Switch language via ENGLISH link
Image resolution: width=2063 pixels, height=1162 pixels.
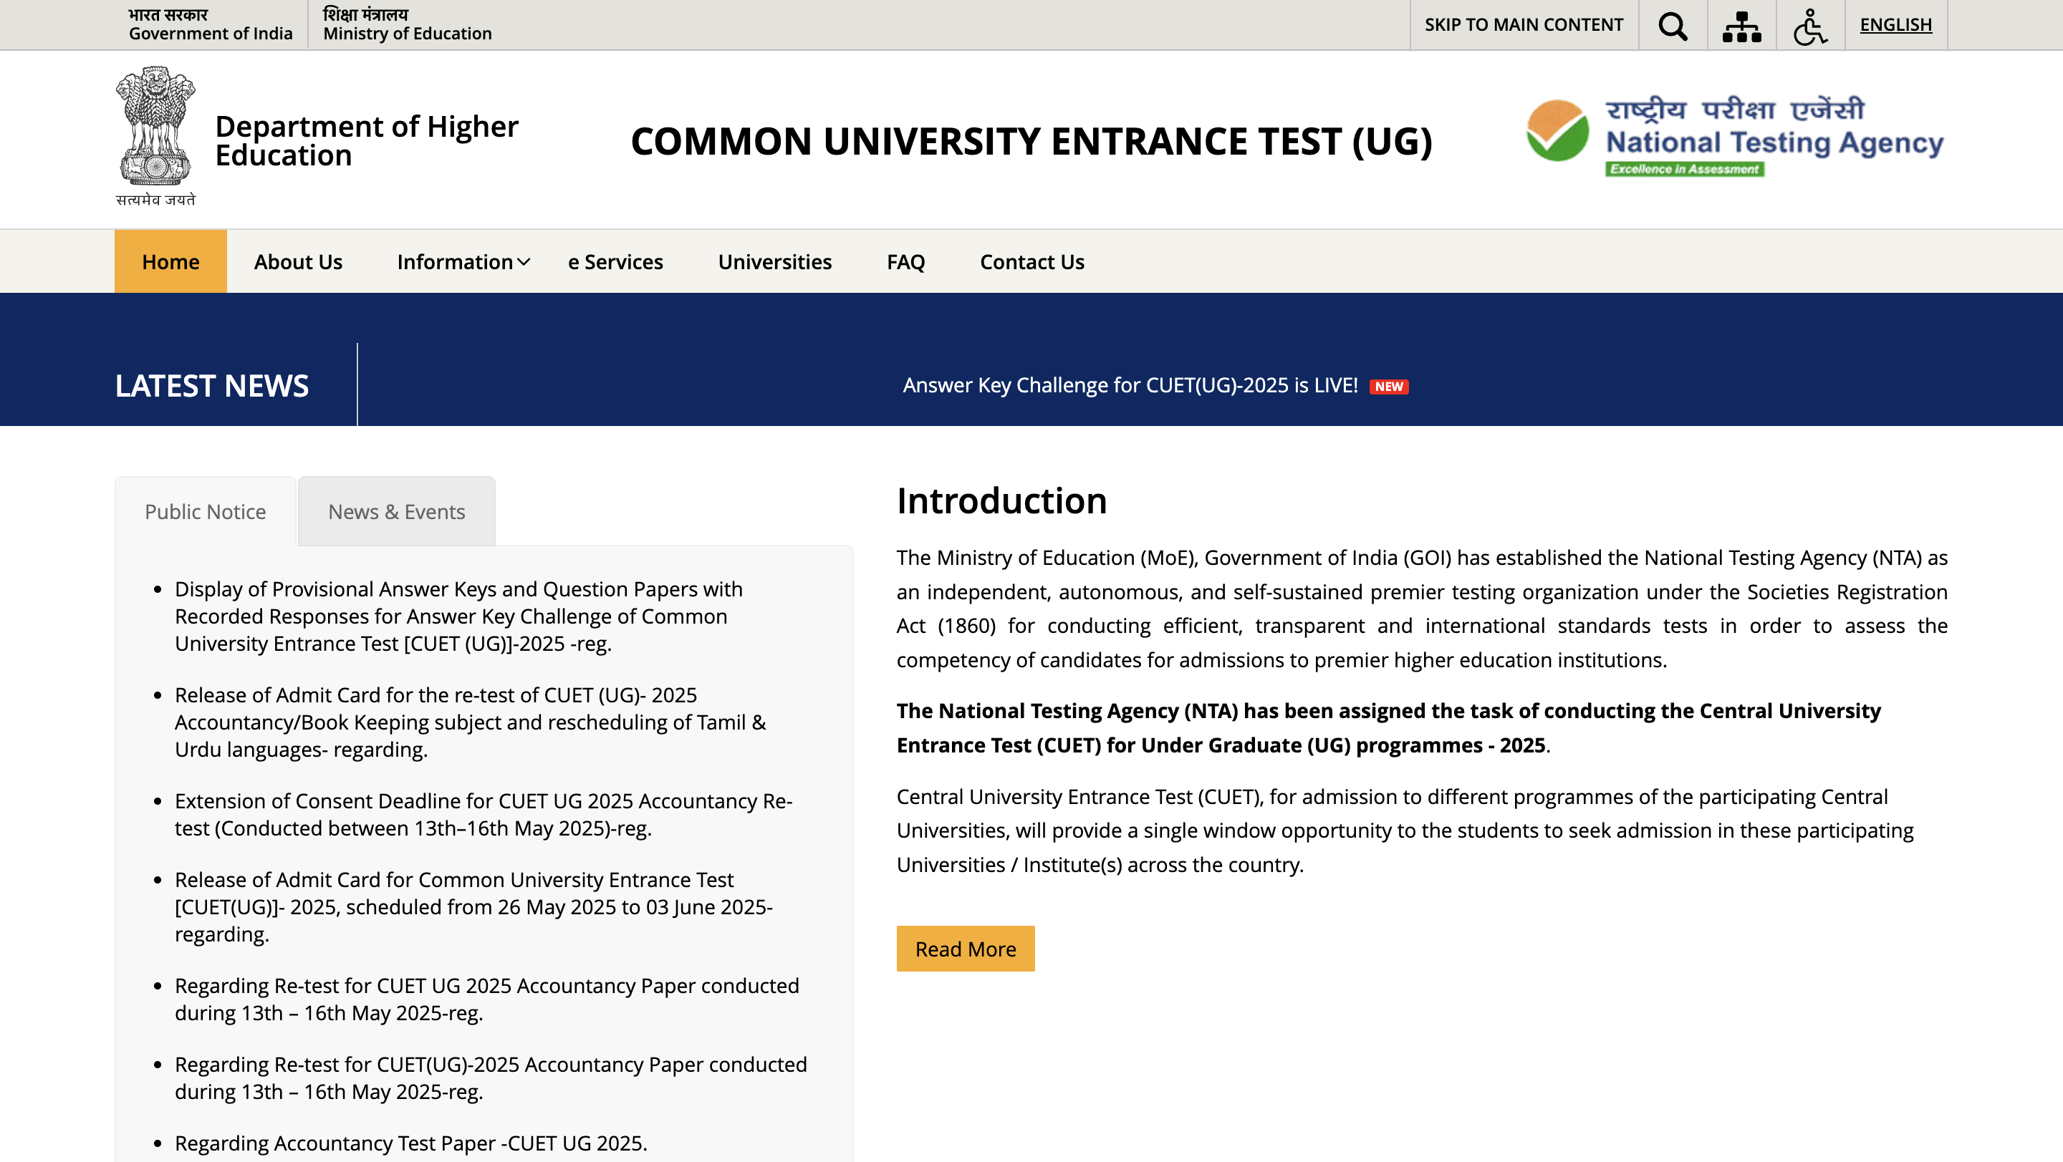click(1895, 25)
